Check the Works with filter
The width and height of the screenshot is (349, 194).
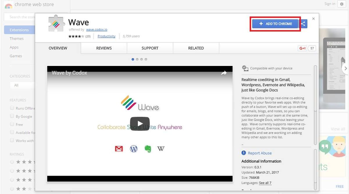click(12, 140)
